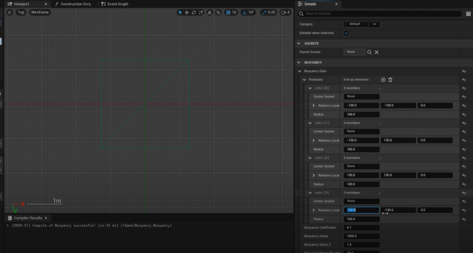Viewport: 473px width, 253px height.
Task: Close the Details panel tab
Action: click(336, 4)
